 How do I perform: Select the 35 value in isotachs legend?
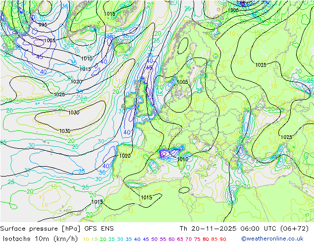click(x=129, y=239)
